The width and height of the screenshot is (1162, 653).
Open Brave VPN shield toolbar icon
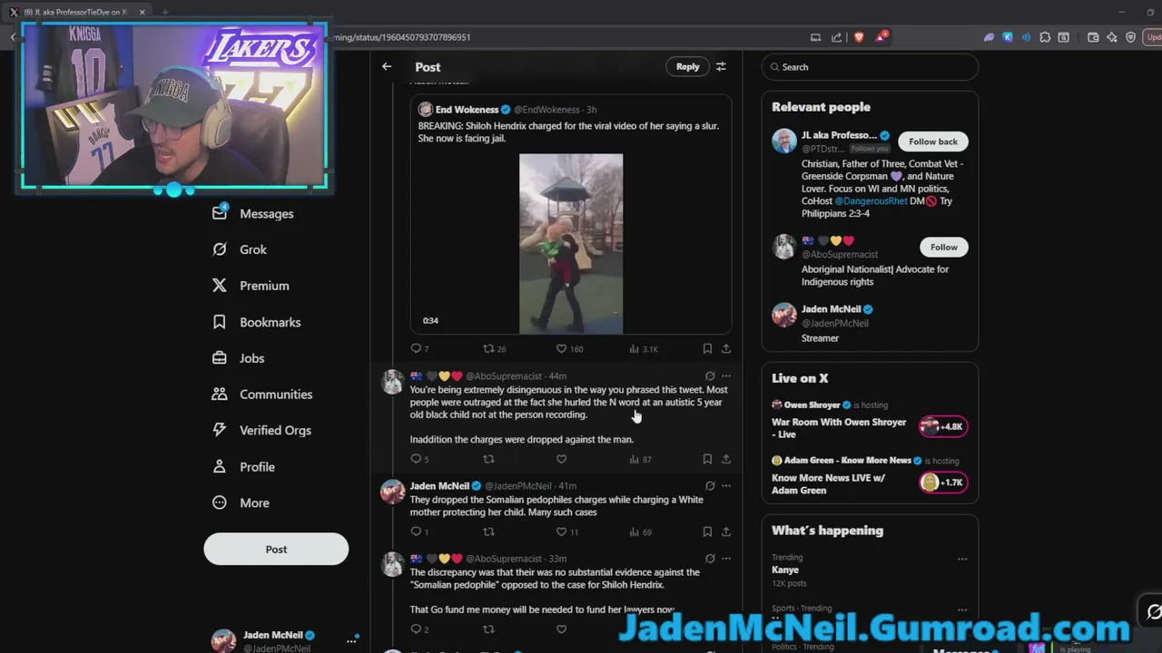tap(1130, 37)
